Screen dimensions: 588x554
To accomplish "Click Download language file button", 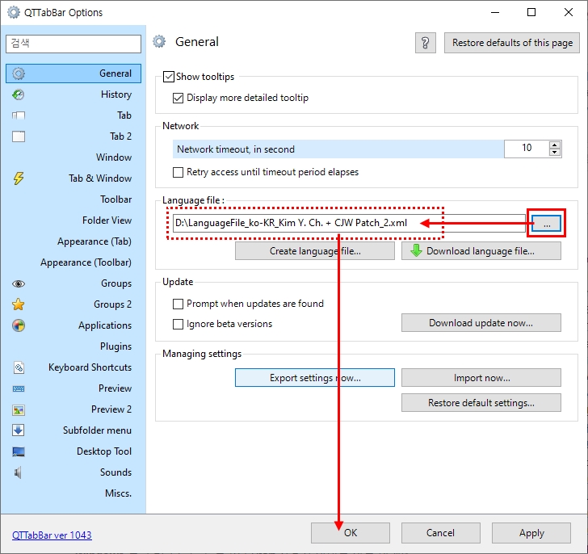I will tap(481, 251).
